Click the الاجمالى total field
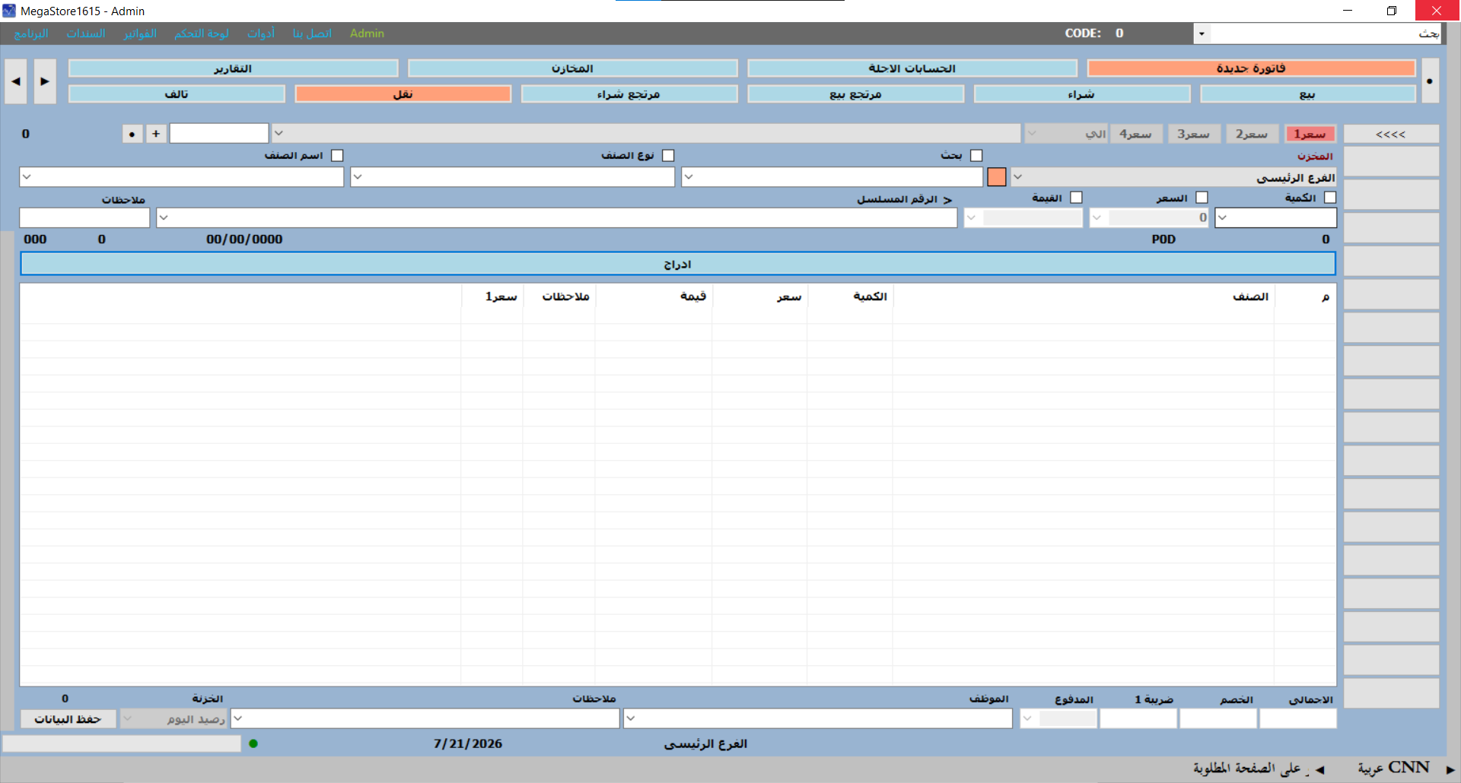Screen dimensions: 1461x783 [x=1298, y=718]
